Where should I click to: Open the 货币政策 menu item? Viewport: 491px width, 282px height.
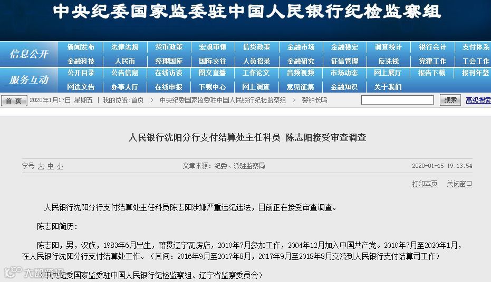click(169, 47)
